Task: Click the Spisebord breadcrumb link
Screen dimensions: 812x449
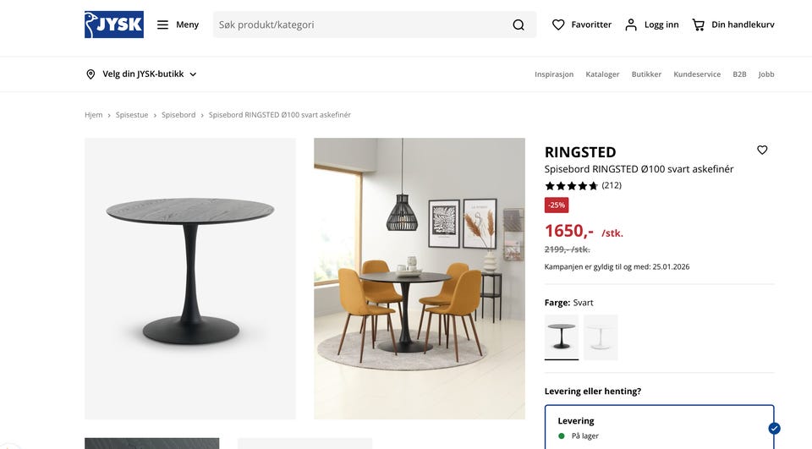Action: pos(178,115)
